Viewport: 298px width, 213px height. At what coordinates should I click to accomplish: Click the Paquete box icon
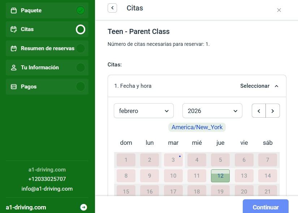(14, 10)
